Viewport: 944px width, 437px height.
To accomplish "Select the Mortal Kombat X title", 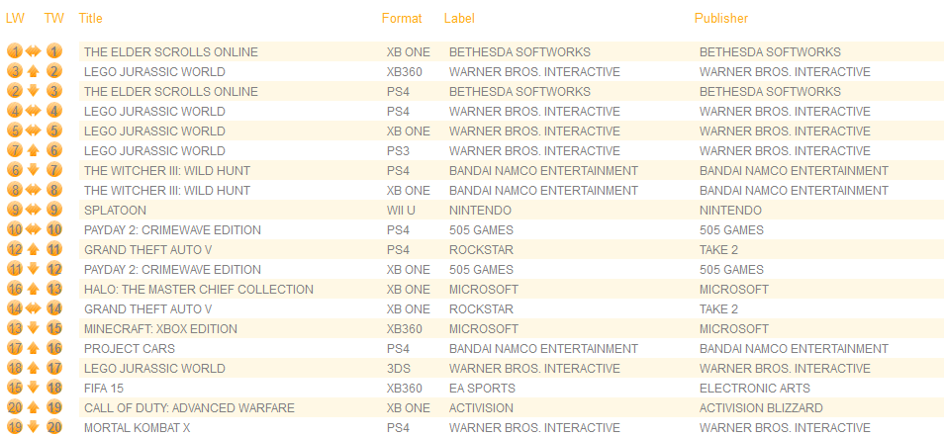I will click(138, 428).
